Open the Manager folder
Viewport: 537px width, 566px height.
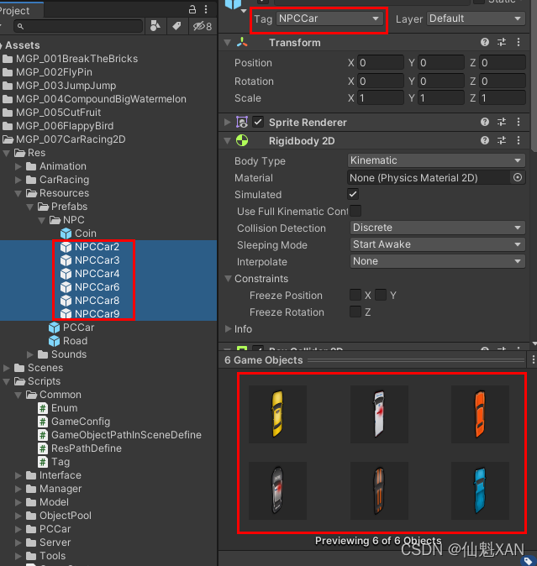click(54, 489)
